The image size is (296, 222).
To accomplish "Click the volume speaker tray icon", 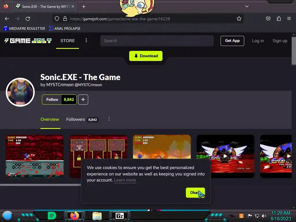I will click(x=264, y=216).
